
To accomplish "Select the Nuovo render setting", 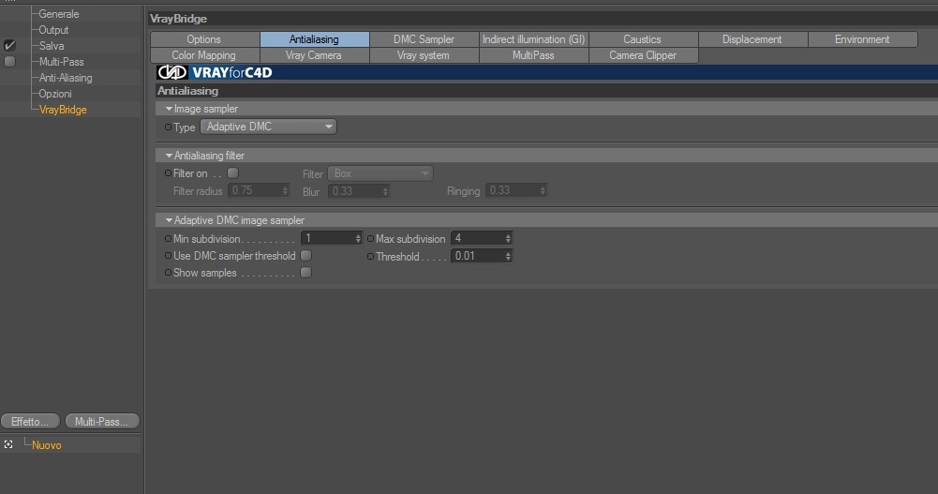I will [x=47, y=445].
